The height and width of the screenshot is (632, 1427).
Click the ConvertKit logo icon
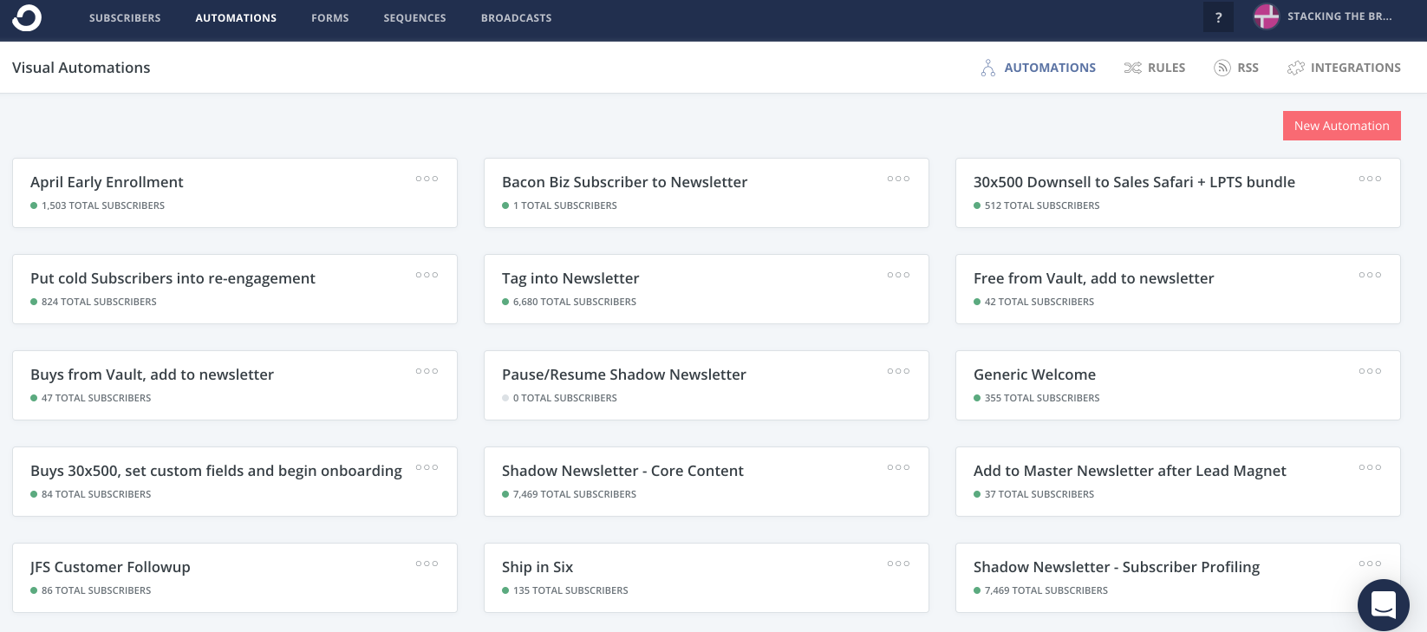pos(27,17)
